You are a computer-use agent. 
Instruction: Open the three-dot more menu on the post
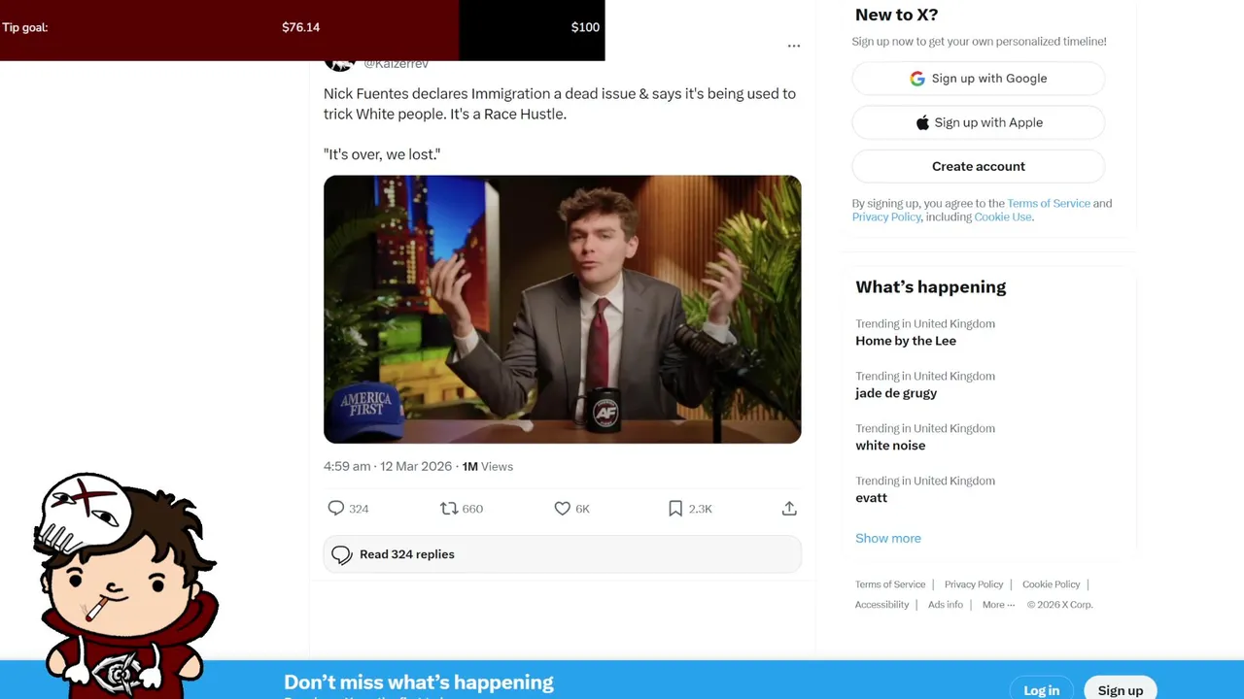pos(794,46)
